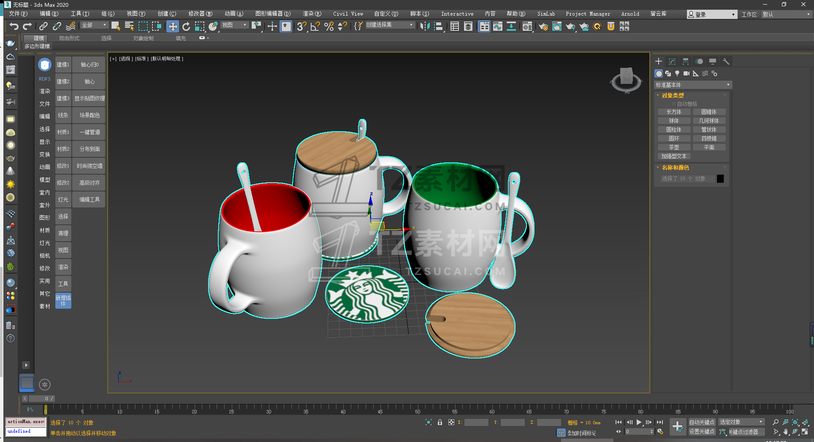
Task: Click the 加强型文本 button
Action: 674,156
